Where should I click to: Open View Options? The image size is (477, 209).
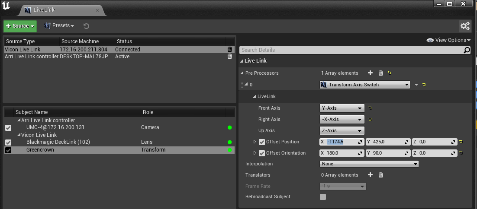click(449, 40)
